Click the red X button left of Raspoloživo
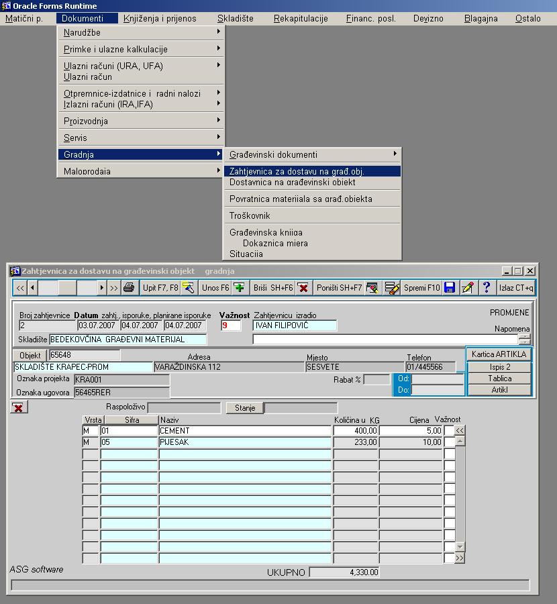The image size is (557, 604). tap(19, 407)
